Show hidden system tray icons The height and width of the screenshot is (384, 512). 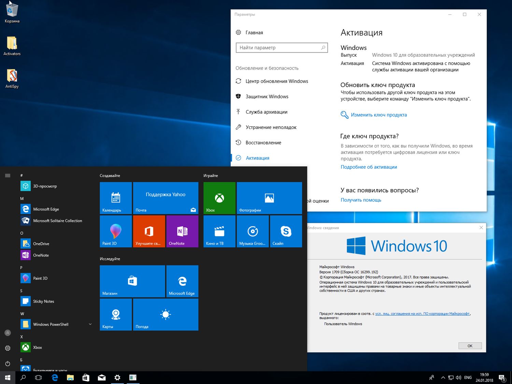pos(443,378)
